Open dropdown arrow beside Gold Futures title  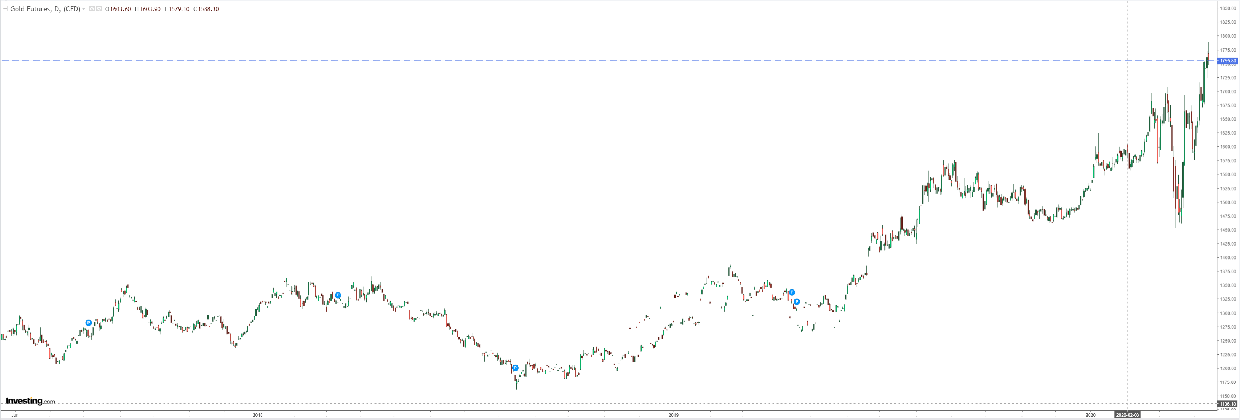click(x=84, y=9)
